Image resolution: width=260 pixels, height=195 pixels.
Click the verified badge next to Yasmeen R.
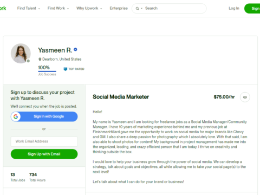click(x=75, y=49)
